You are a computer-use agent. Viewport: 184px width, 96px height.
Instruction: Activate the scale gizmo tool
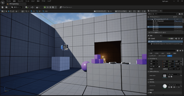pyautogui.click(x=13, y=11)
